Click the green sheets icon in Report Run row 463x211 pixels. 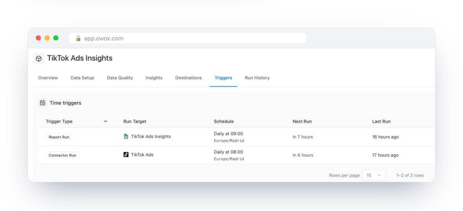pos(126,136)
